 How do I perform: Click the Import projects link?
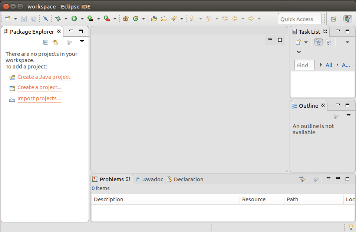pos(39,98)
